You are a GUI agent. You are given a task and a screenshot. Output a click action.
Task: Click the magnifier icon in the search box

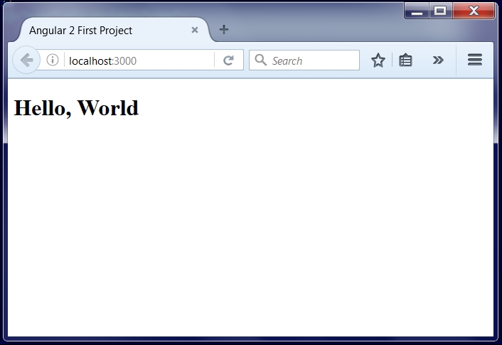tap(261, 60)
